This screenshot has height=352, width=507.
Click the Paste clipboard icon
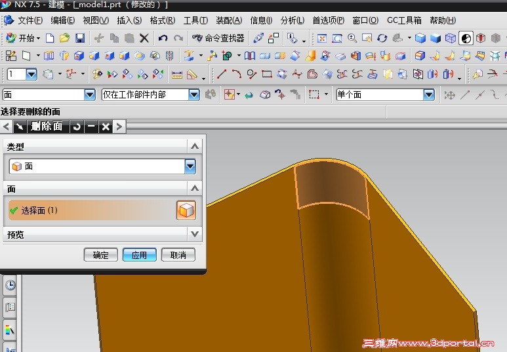pos(129,38)
